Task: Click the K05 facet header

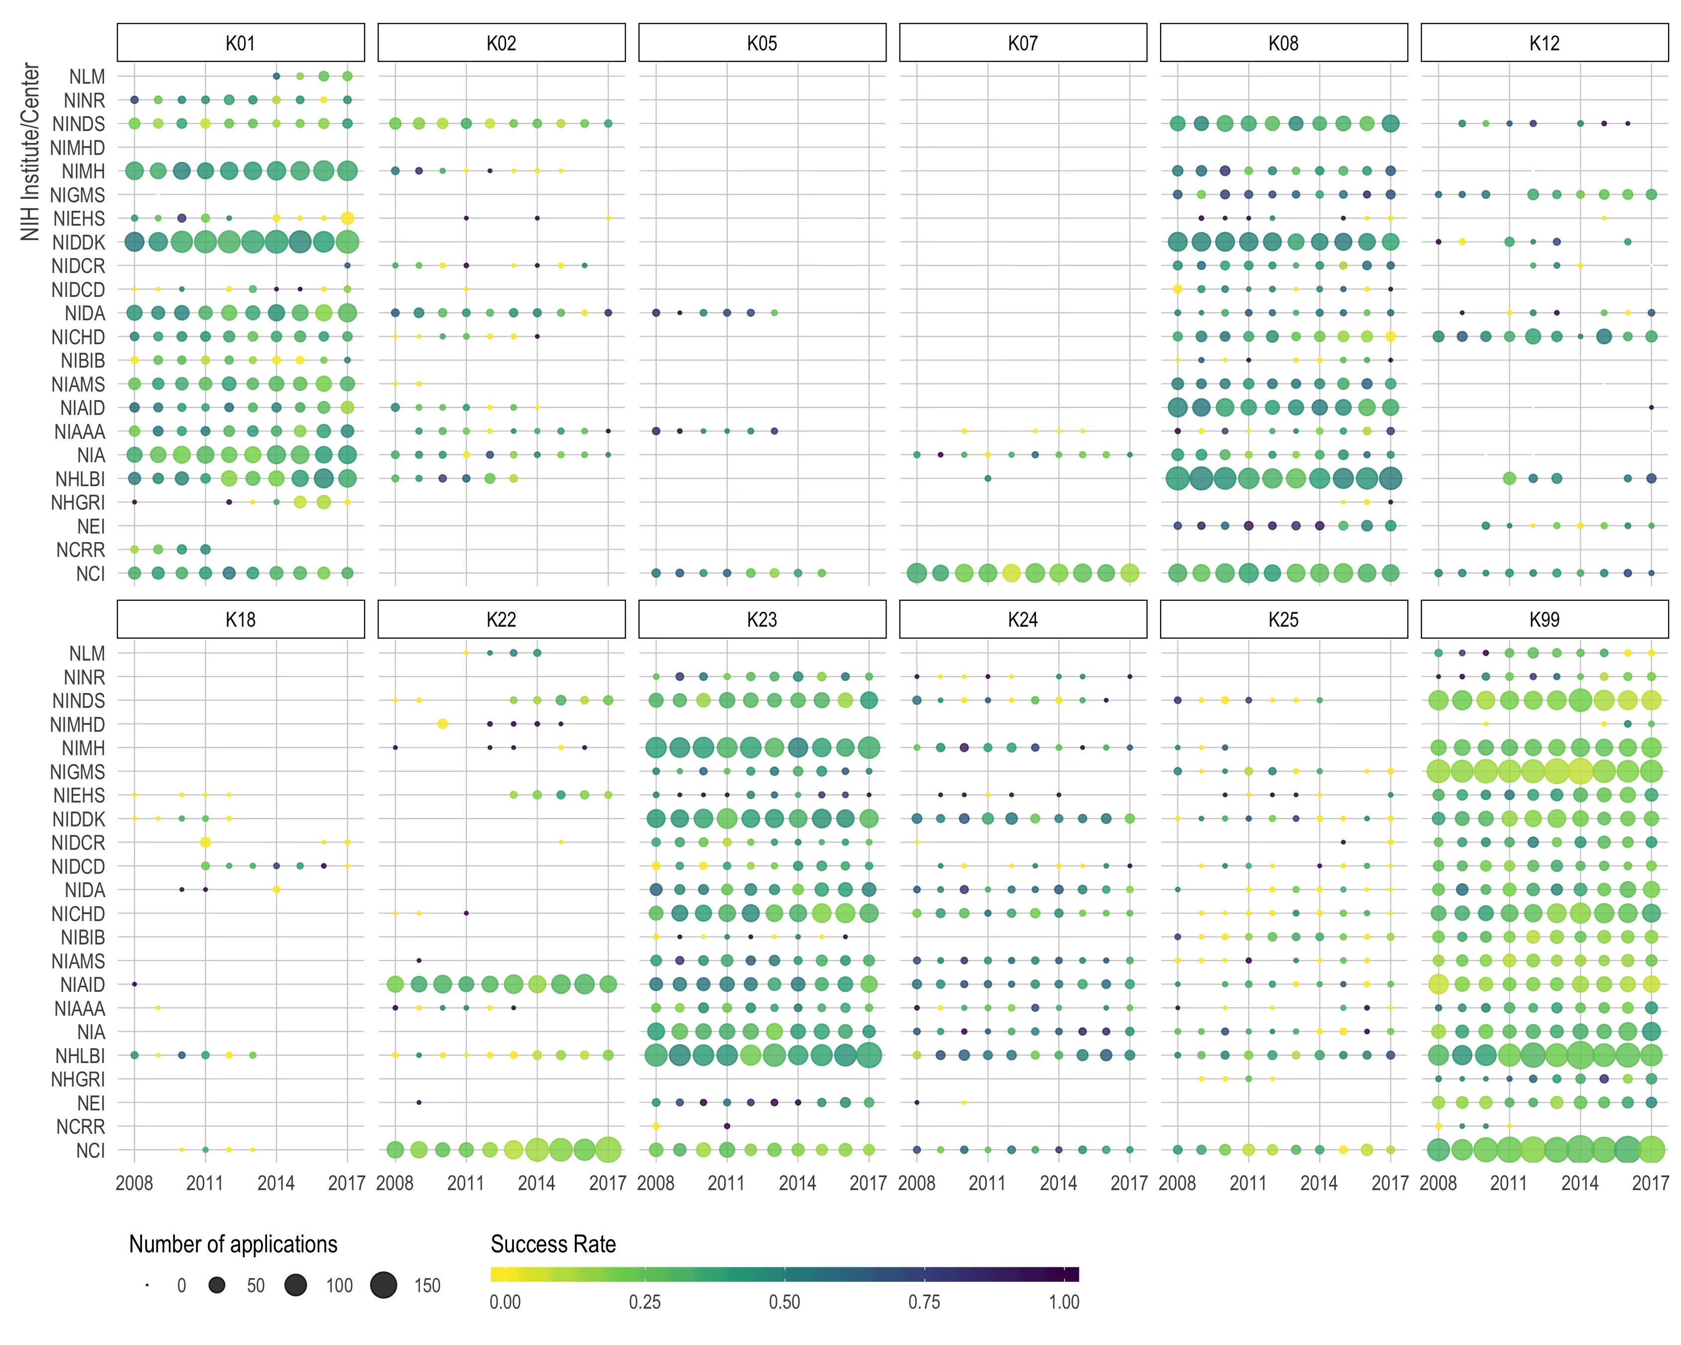Action: (762, 42)
